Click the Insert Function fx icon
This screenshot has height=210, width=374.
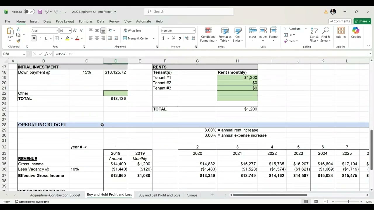(x=47, y=54)
